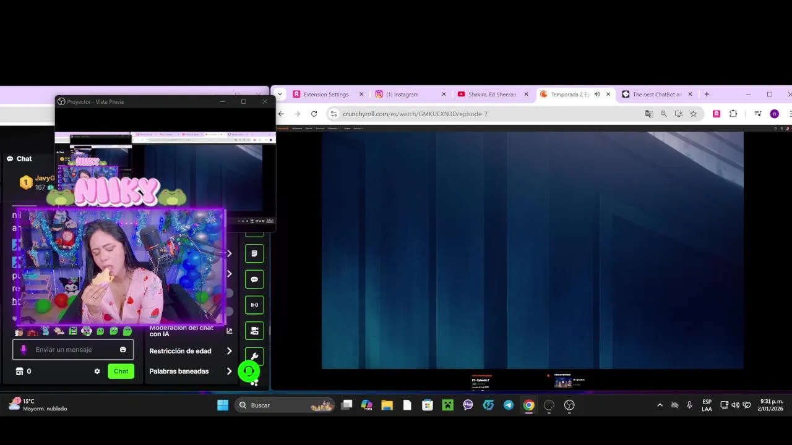
Task: Click the install app icon in address bar
Action: pos(679,114)
